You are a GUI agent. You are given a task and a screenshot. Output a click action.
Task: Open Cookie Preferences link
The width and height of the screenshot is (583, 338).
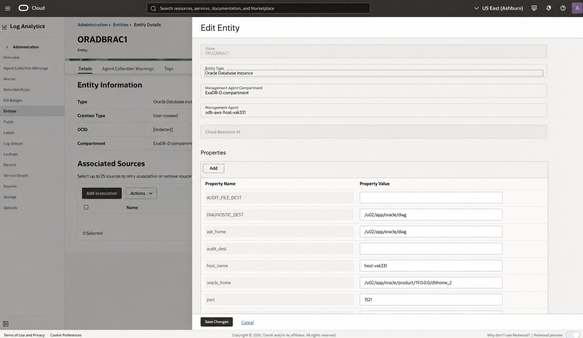(66, 335)
